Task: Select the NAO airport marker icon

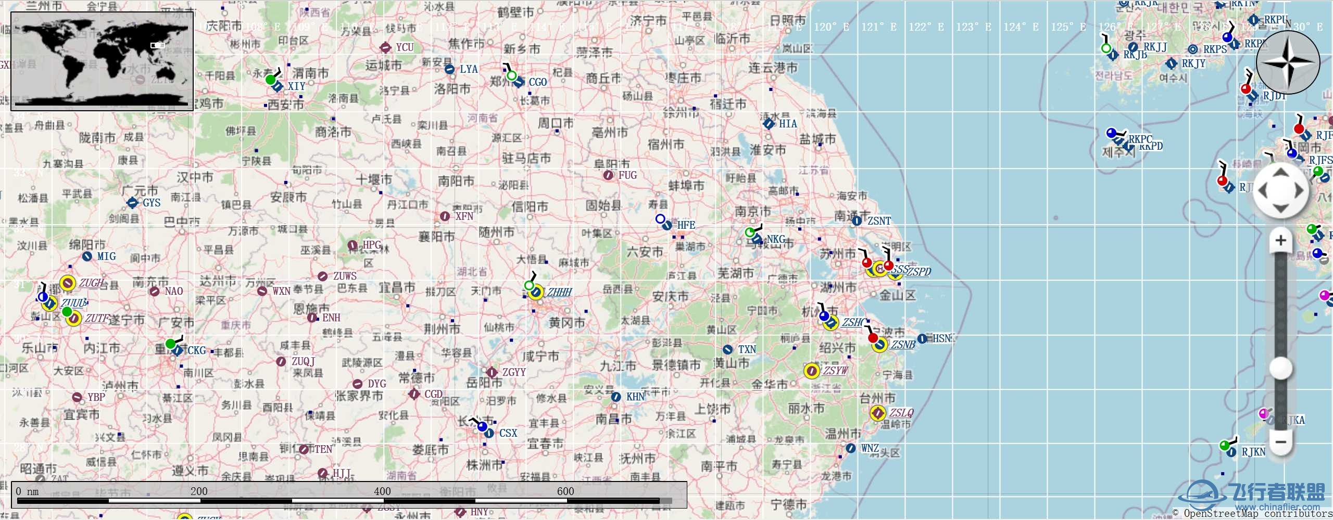Action: pos(155,291)
